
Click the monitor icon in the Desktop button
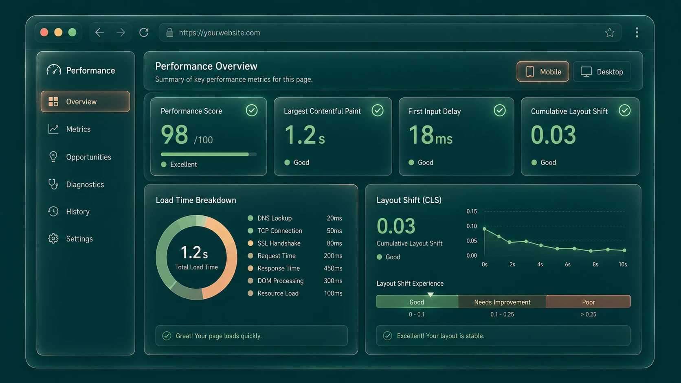tap(586, 72)
